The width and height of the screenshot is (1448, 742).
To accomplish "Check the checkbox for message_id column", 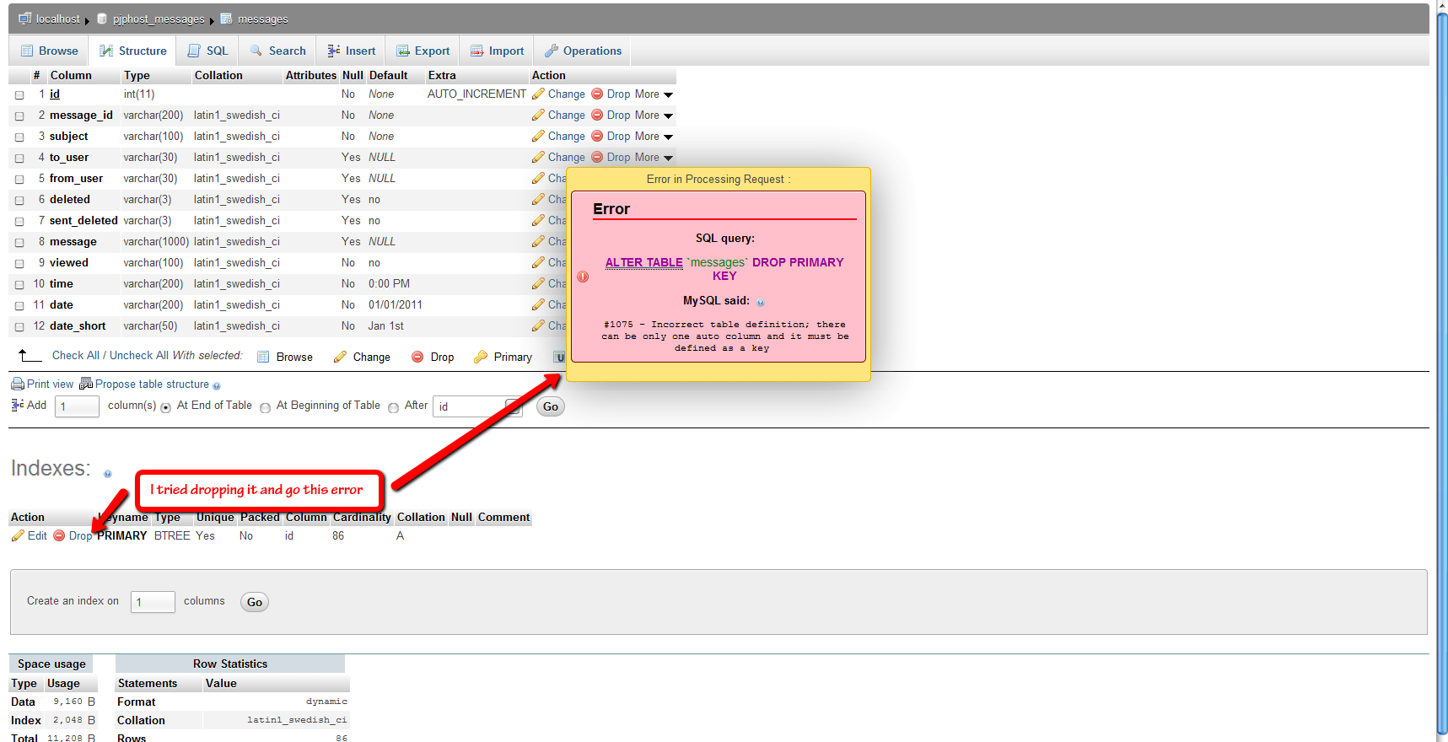I will [x=19, y=116].
